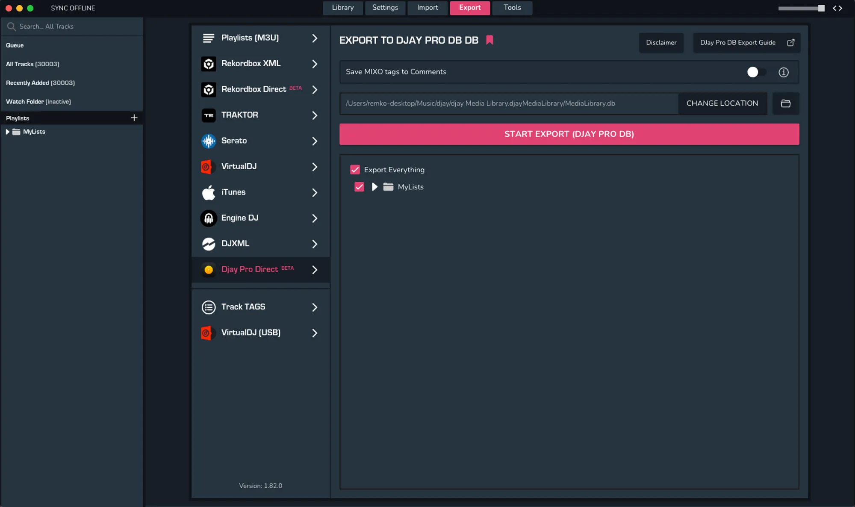Uncheck the MyLists folder checkbox

(359, 187)
